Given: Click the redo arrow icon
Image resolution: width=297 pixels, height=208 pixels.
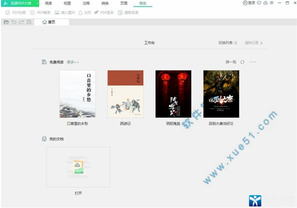Looking at the screenshot, I should click(21, 22).
